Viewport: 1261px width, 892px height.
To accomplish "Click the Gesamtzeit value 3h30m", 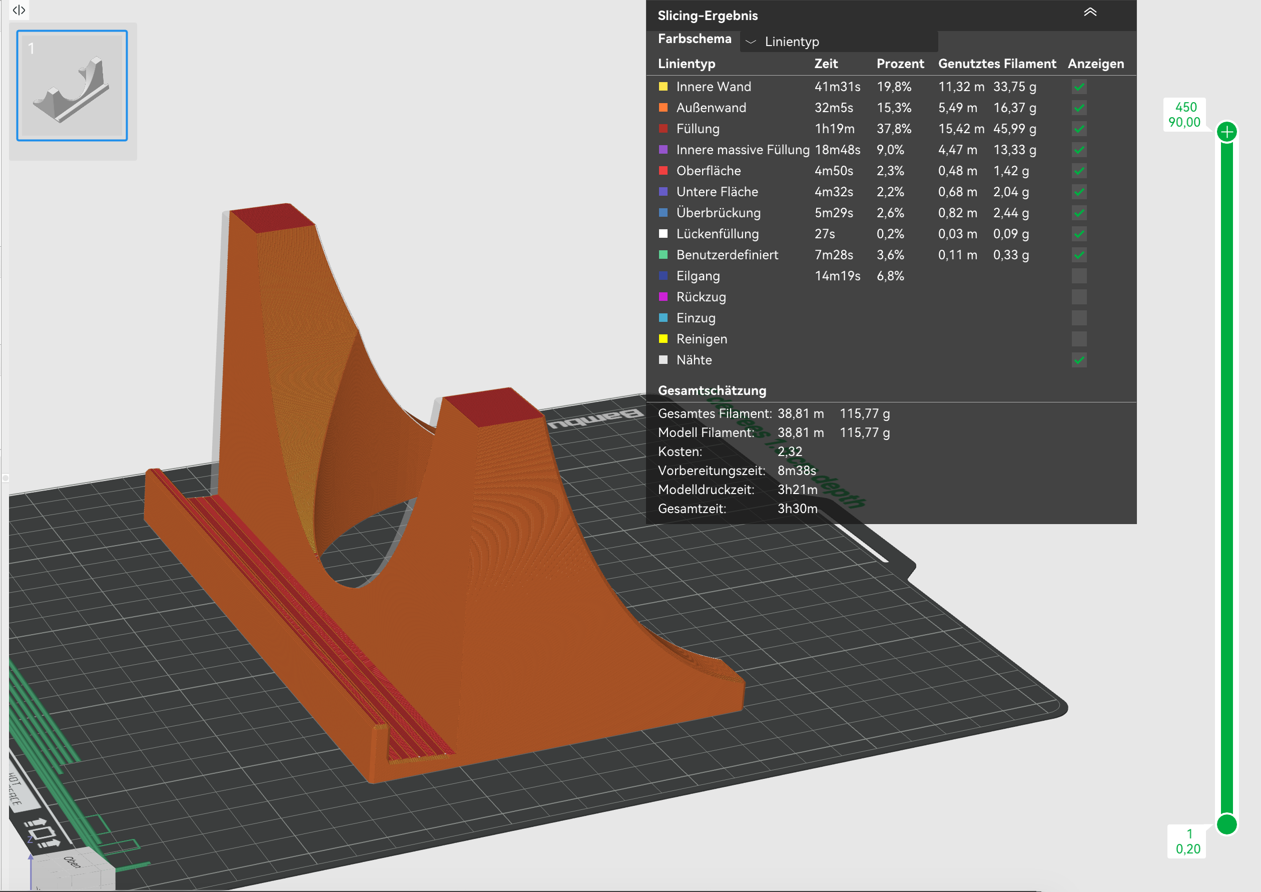I will [x=798, y=509].
